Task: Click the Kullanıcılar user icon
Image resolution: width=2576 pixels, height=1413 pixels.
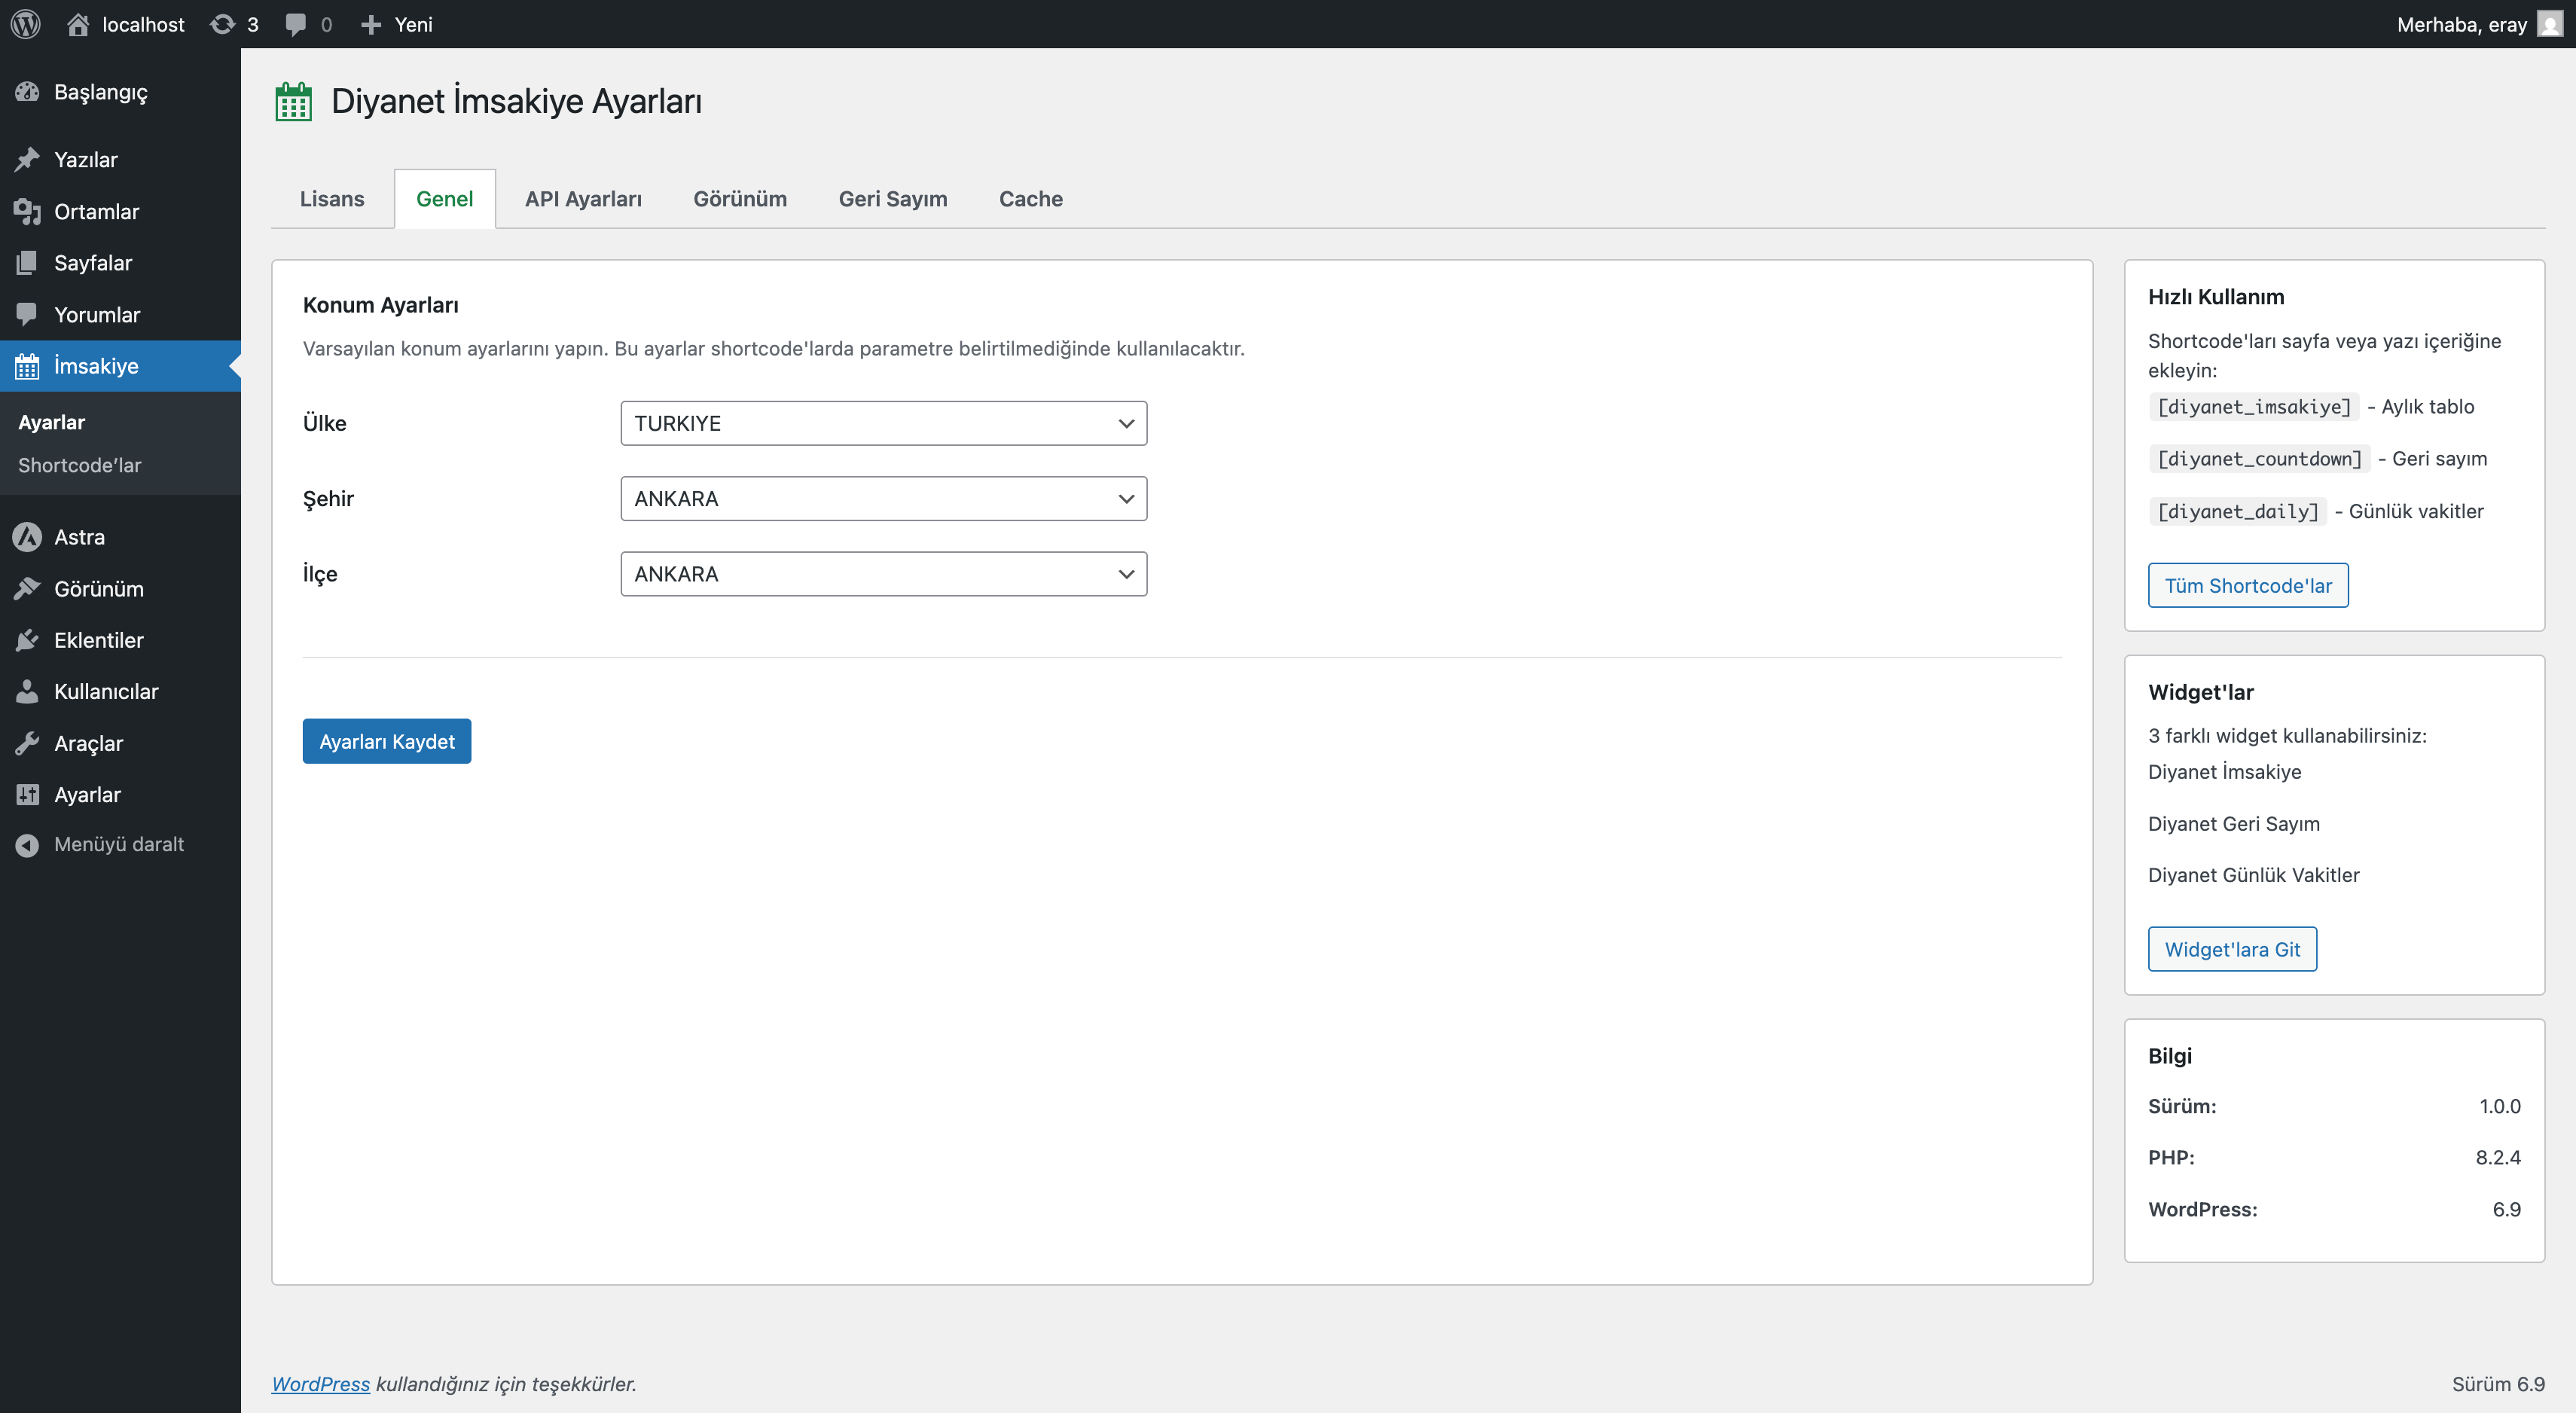Action: [27, 692]
